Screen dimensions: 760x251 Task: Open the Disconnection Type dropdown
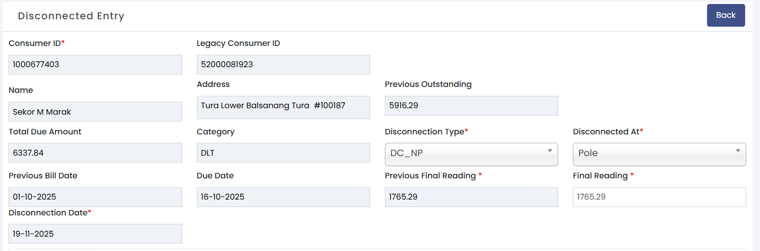point(471,154)
